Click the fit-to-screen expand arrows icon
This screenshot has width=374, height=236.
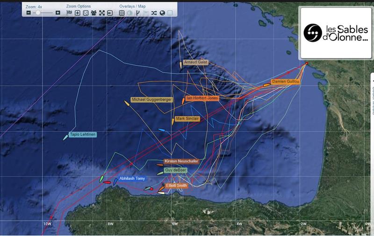[101, 13]
